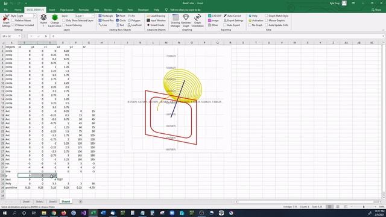Open the Layer dropdown
This screenshot has width=386, height=217.
click(x=93, y=16)
